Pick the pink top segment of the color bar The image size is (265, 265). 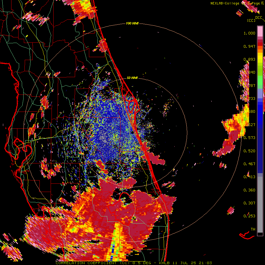260,32
